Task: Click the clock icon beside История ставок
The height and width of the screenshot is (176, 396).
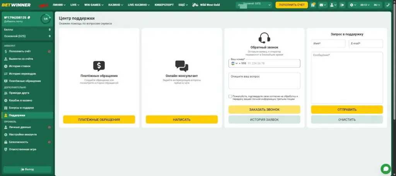Action: point(6,66)
